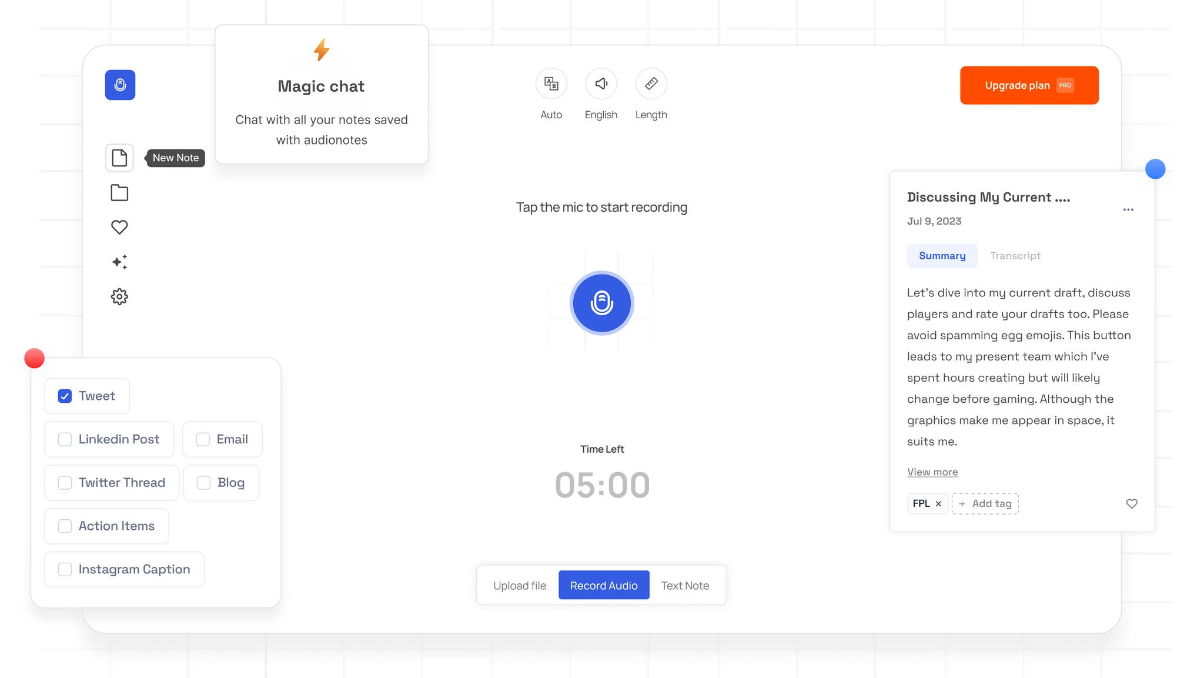This screenshot has height=678, width=1204.
Task: Click the Record Audio button
Action: pos(603,585)
